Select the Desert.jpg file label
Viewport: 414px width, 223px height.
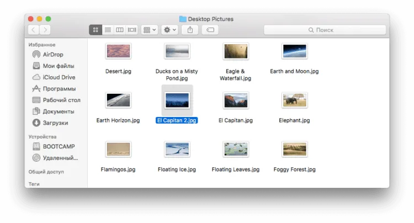tap(118, 71)
